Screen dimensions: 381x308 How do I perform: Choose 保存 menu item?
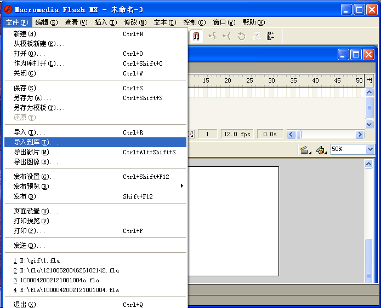(x=95, y=88)
